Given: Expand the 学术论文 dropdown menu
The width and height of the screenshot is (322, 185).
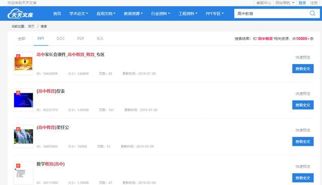Looking at the screenshot, I should [x=78, y=14].
